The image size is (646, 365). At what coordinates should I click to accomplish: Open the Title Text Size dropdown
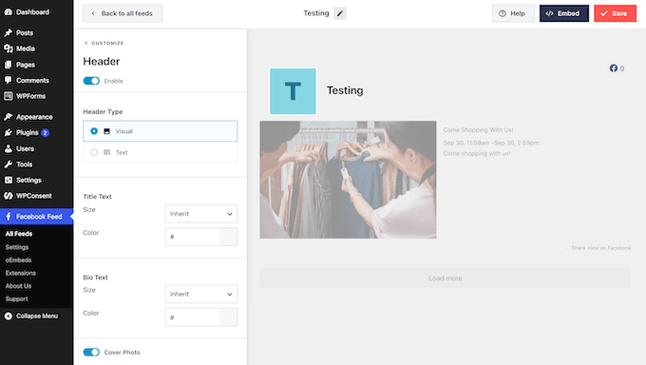pyautogui.click(x=201, y=214)
